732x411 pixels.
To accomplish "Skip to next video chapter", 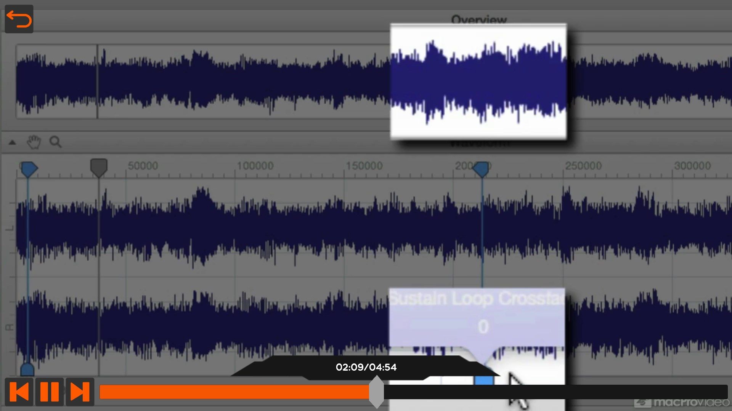I will [80, 392].
